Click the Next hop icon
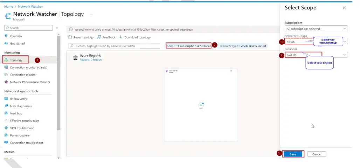Screen dimensions: 360x168 (6, 113)
